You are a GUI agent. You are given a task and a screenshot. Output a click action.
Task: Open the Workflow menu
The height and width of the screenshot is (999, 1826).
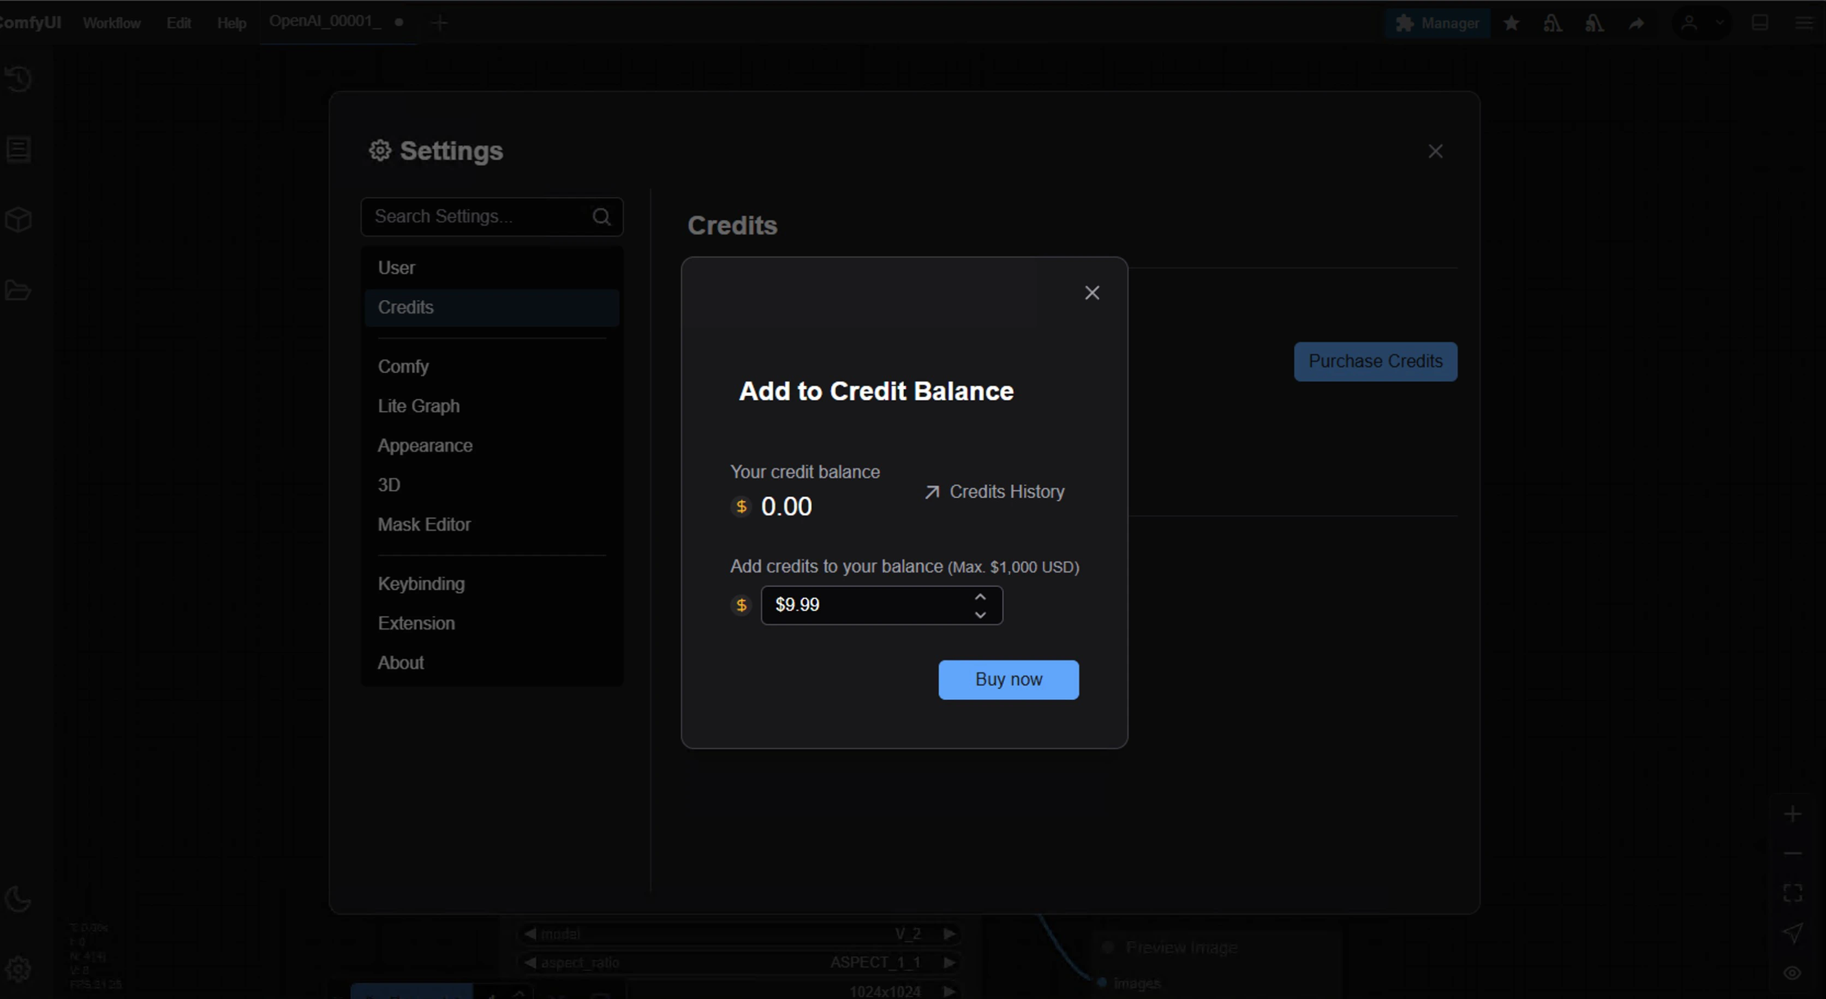pos(111,23)
